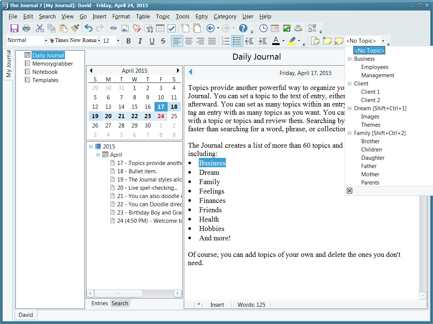This screenshot has height=324, width=433.
Task: Open the font size dropdown
Action: click(118, 41)
